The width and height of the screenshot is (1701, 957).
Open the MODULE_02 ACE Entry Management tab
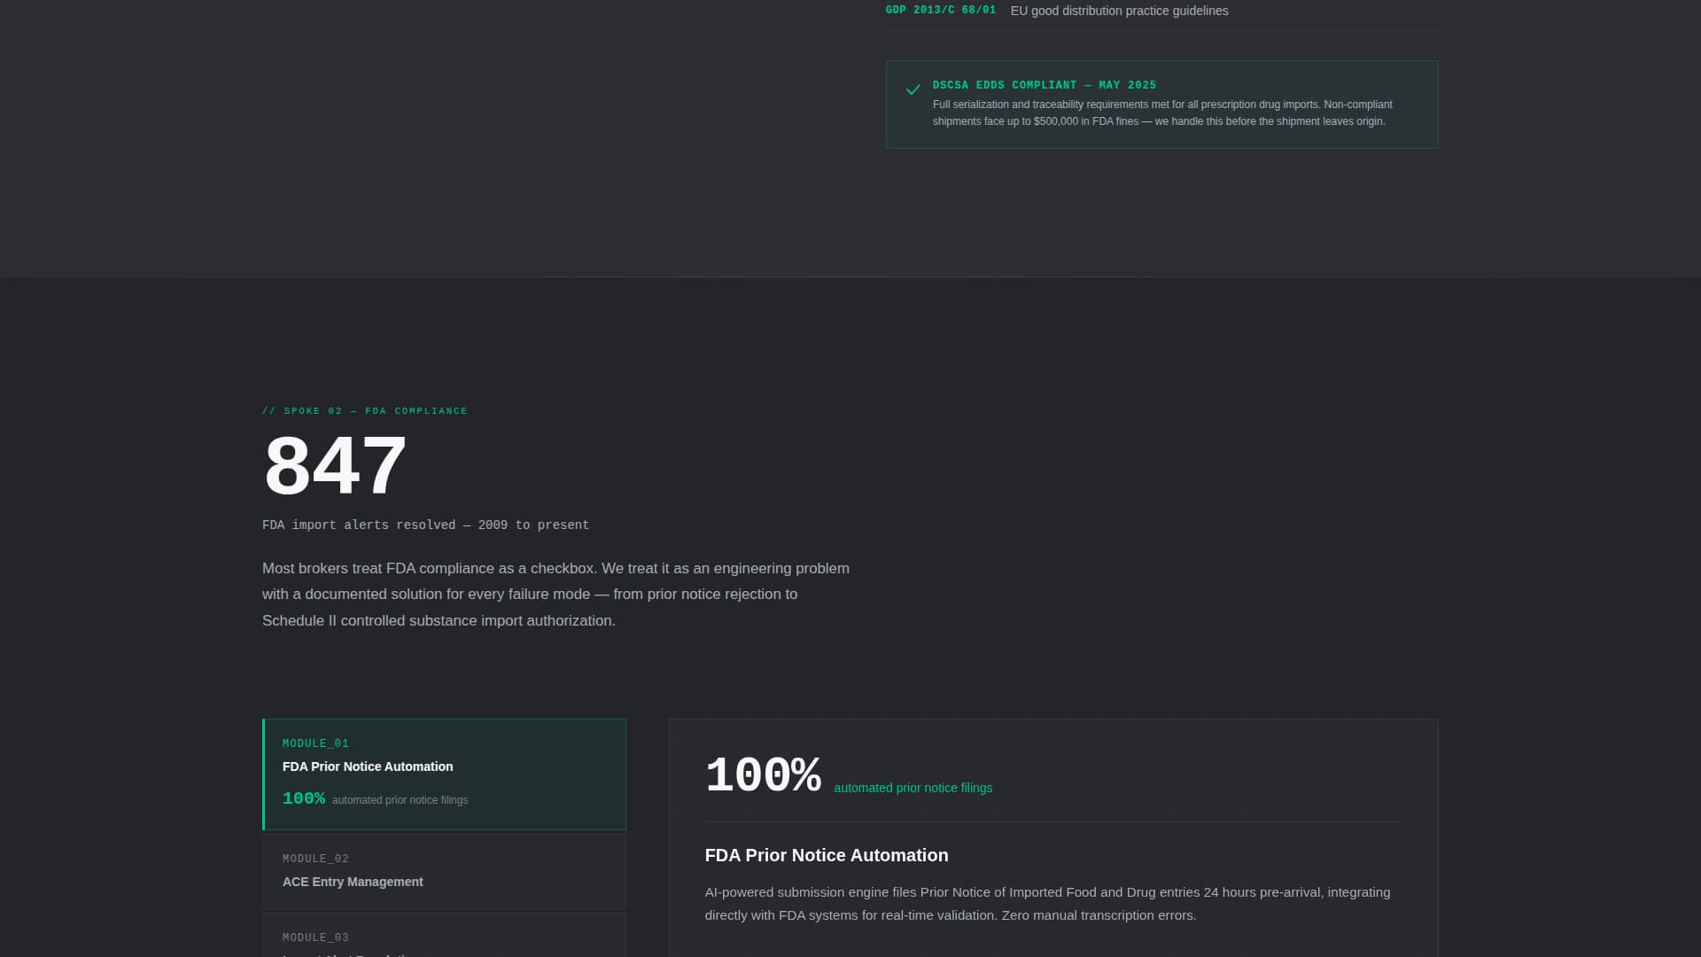pyautogui.click(x=444, y=871)
